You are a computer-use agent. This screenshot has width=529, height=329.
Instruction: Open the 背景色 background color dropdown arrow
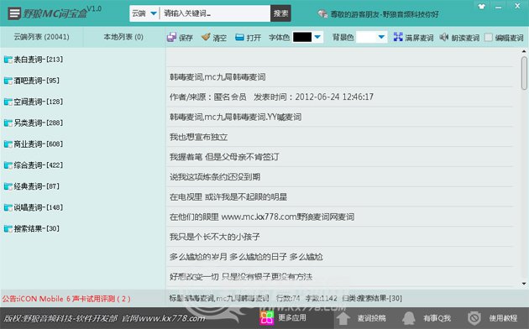(x=381, y=37)
